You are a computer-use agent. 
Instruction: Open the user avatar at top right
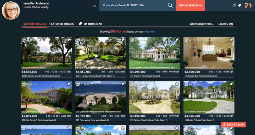point(248,5)
